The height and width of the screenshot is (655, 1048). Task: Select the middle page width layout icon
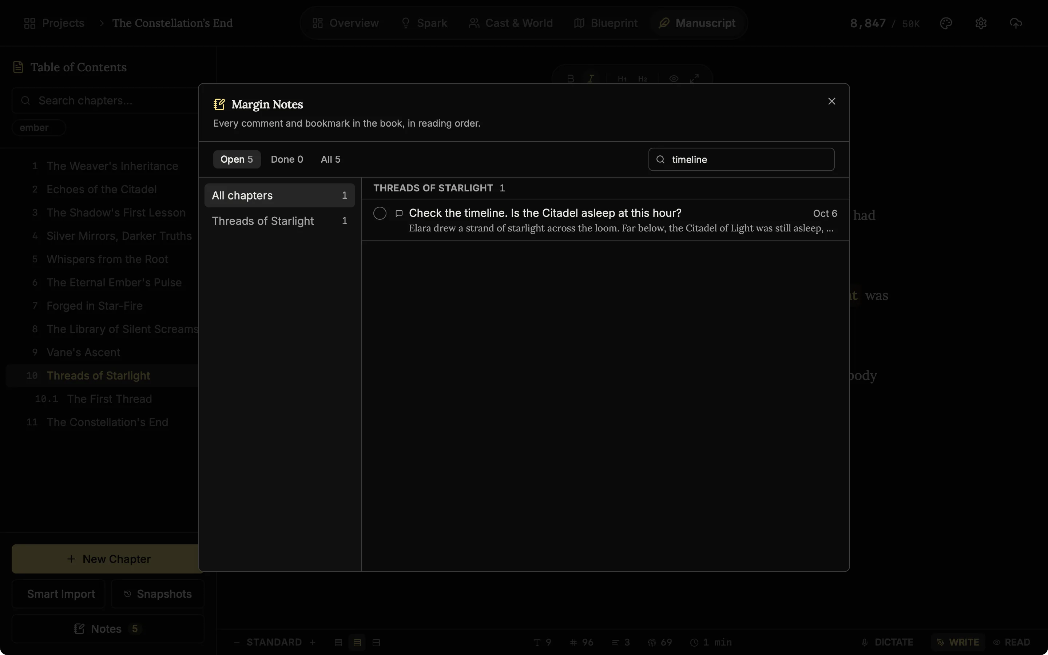pyautogui.click(x=357, y=642)
